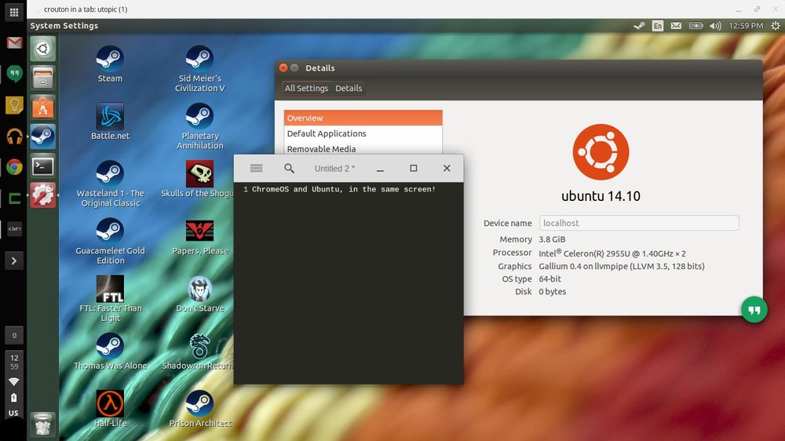Click shelf notification counter 0
Viewport: 785px width, 441px height.
pyautogui.click(x=14, y=335)
